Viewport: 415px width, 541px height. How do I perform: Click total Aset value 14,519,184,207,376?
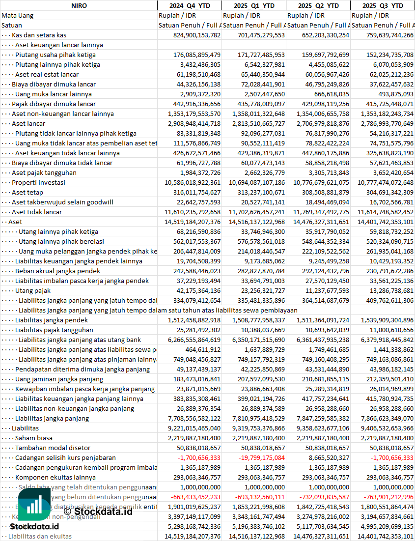tap(193, 222)
